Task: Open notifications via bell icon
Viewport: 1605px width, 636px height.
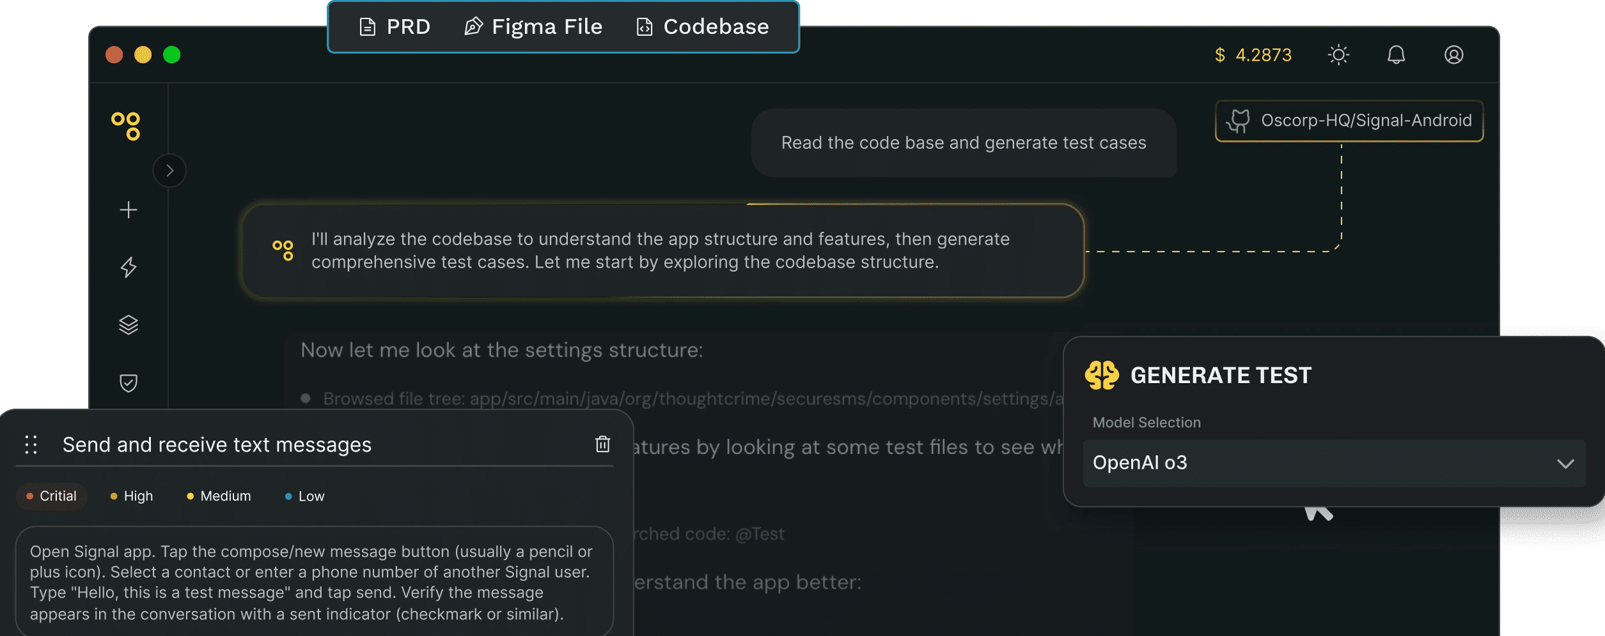Action: coord(1395,56)
